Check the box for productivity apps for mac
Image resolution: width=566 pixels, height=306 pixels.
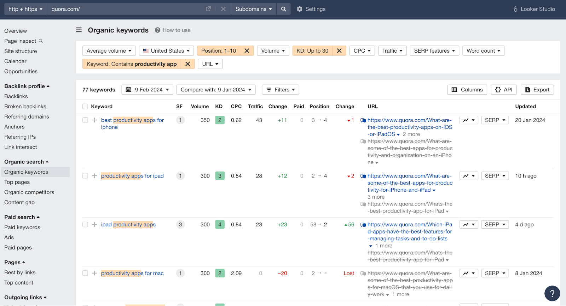coord(85,273)
